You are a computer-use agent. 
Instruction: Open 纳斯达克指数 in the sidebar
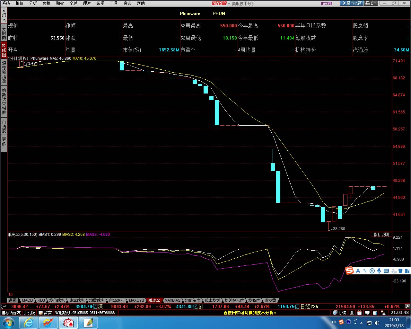4,102
